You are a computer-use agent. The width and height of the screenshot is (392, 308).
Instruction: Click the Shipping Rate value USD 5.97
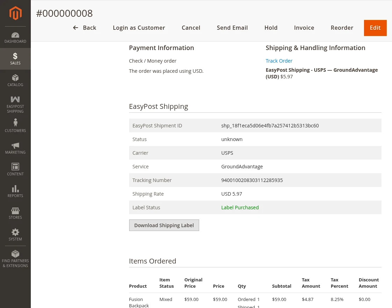tap(231, 194)
